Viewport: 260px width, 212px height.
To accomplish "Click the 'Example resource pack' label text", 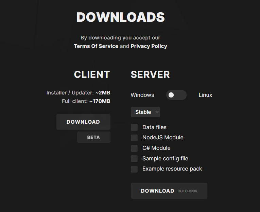I will click(x=172, y=169).
